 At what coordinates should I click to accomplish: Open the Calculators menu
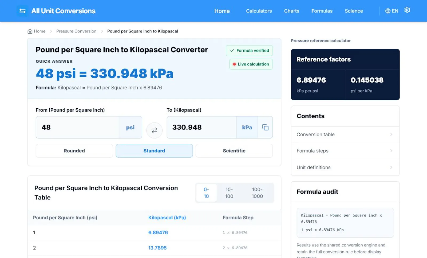(259, 11)
